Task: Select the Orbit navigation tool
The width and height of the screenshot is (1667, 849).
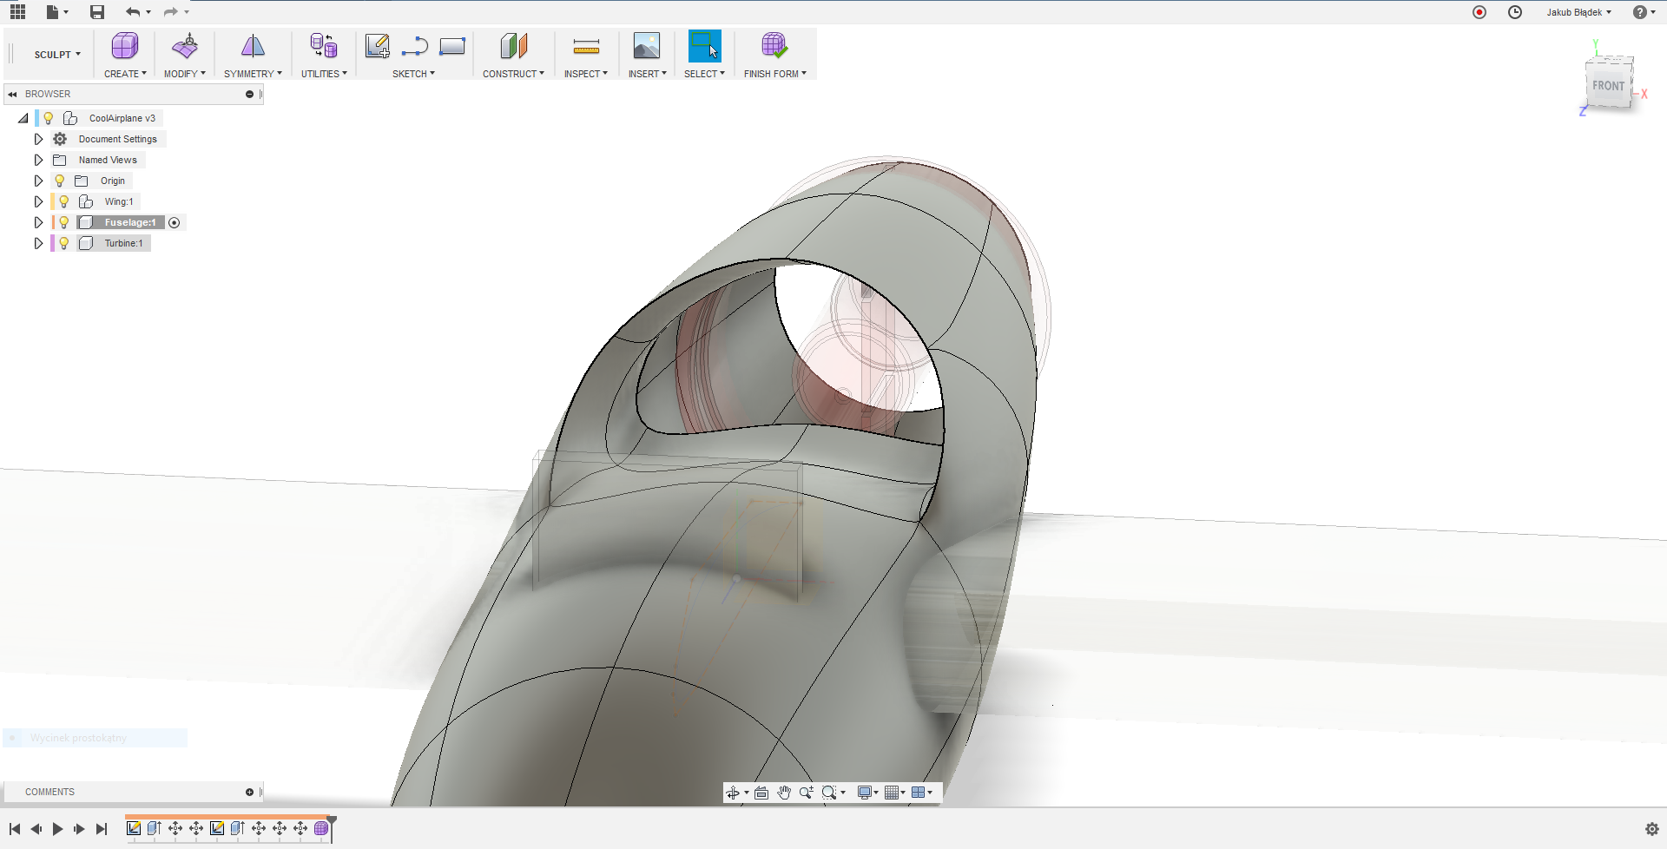Action: point(733,793)
